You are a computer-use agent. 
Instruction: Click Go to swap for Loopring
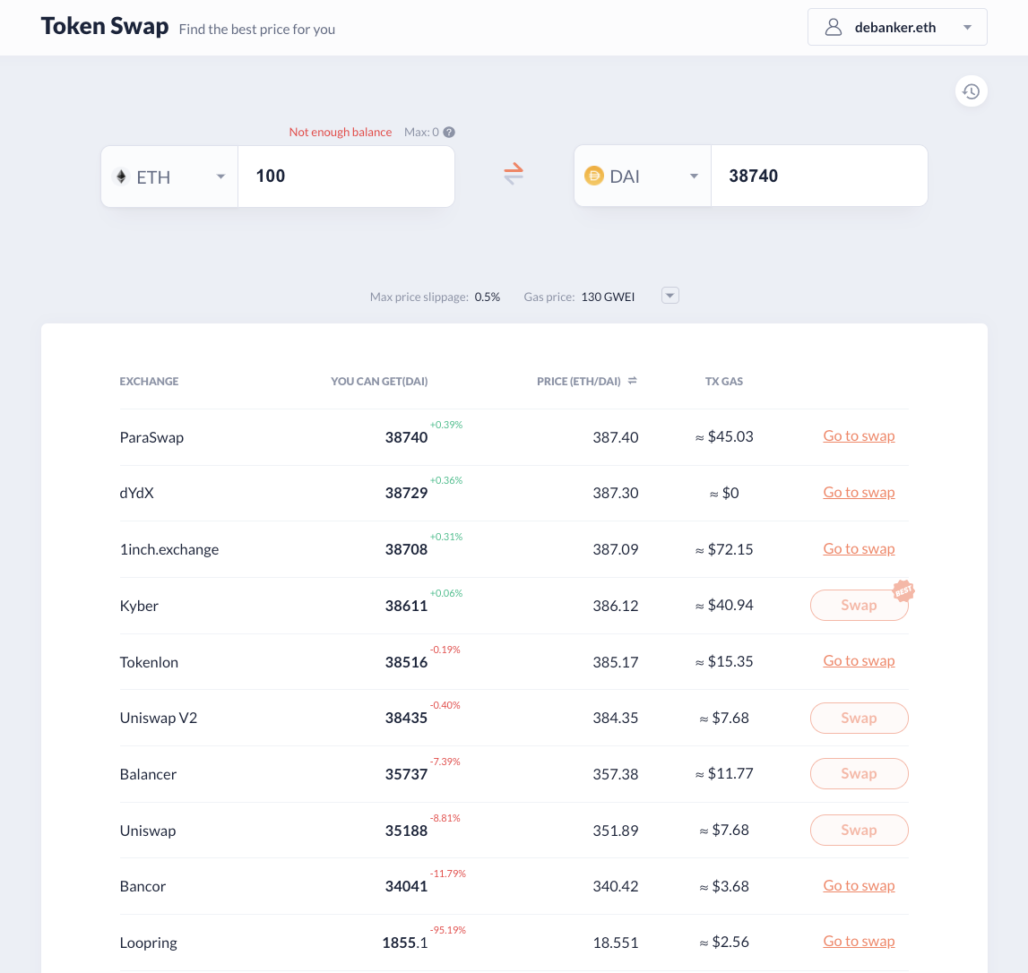click(859, 942)
